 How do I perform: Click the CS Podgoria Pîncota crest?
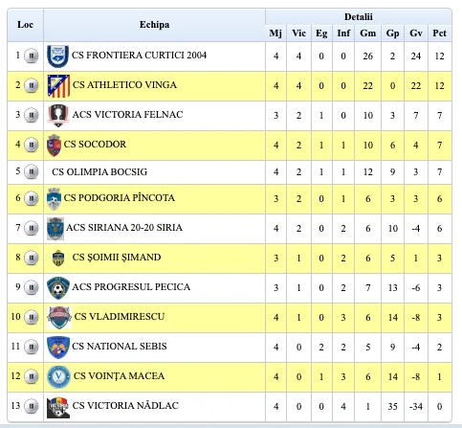point(54,198)
